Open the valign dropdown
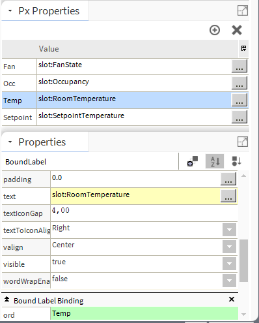The height and width of the screenshot is (323, 259). [229, 247]
